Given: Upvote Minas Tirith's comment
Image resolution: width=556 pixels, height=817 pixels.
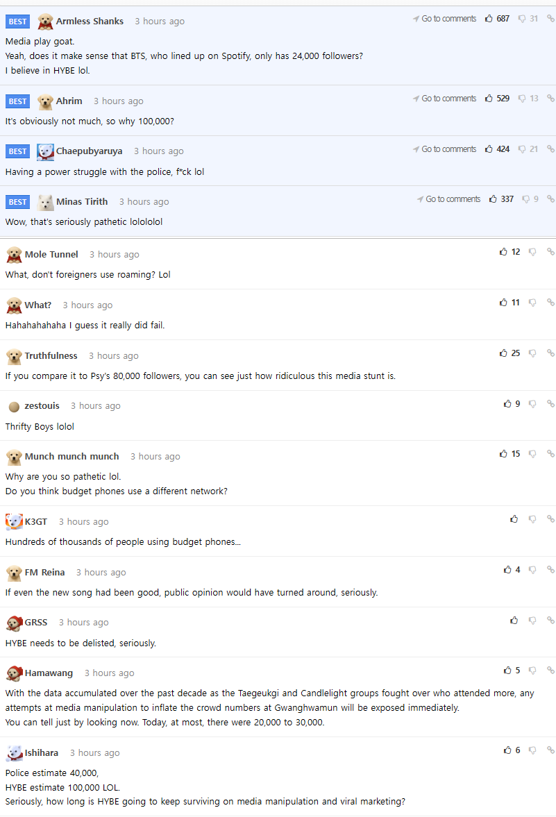Looking at the screenshot, I should coord(493,199).
